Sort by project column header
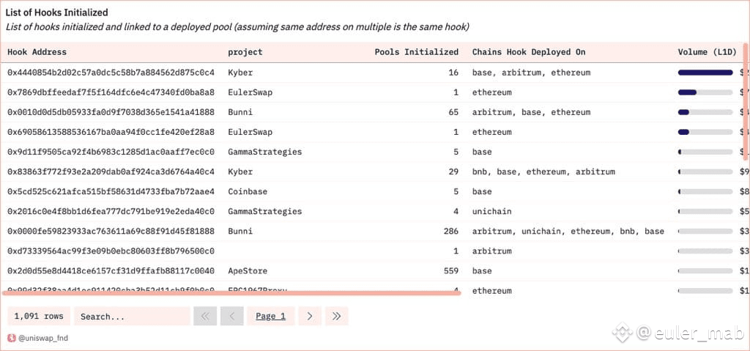Screen dimensions: 750x351 tap(245, 52)
